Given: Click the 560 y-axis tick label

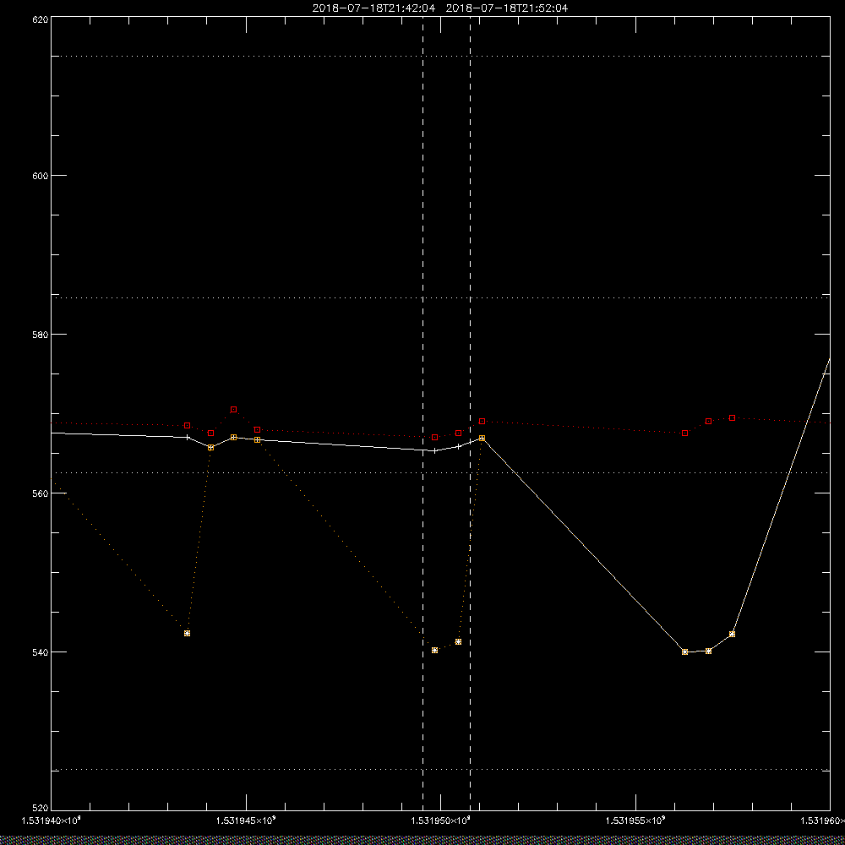Looking at the screenshot, I should point(41,493).
